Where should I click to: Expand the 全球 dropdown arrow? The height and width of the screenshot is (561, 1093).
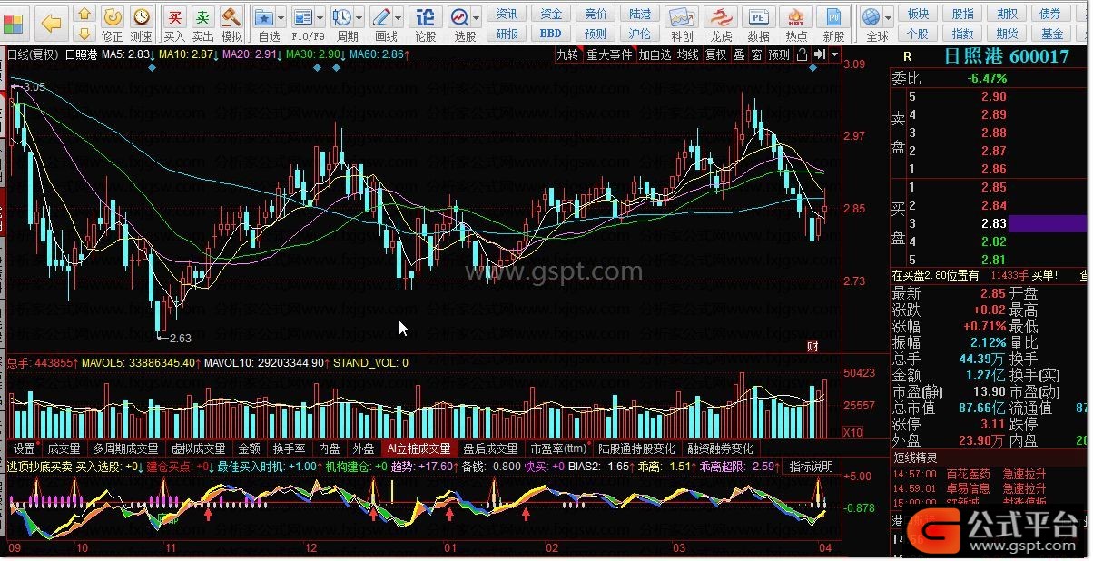[888, 18]
